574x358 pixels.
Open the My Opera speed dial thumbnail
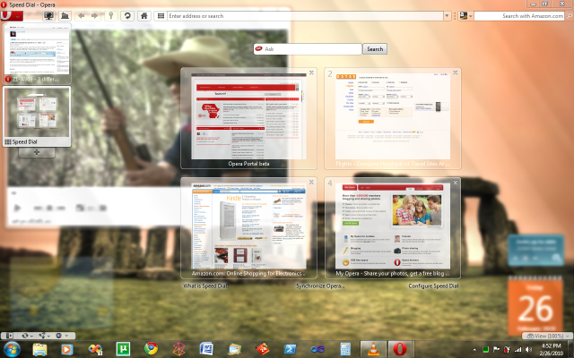pyautogui.click(x=393, y=226)
